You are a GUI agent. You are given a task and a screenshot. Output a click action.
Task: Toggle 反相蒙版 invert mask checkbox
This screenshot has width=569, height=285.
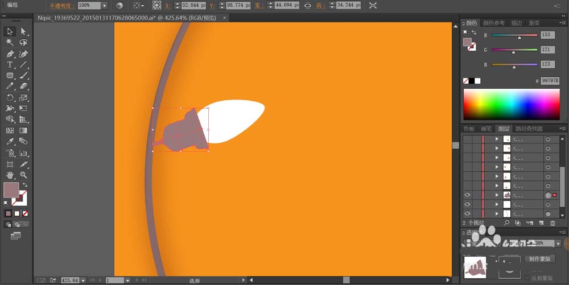tap(527, 278)
